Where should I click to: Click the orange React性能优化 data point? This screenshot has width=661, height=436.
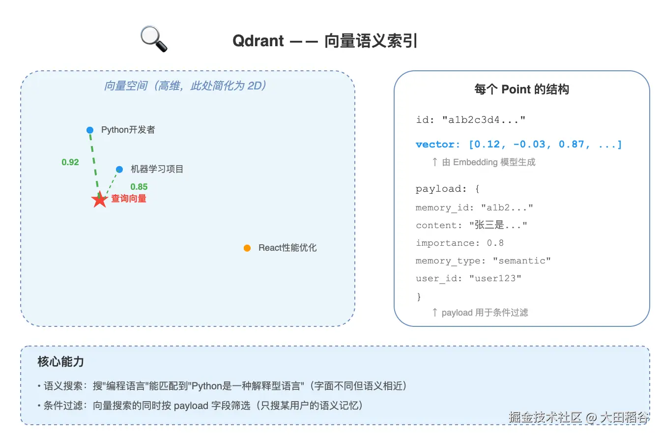[x=247, y=248]
